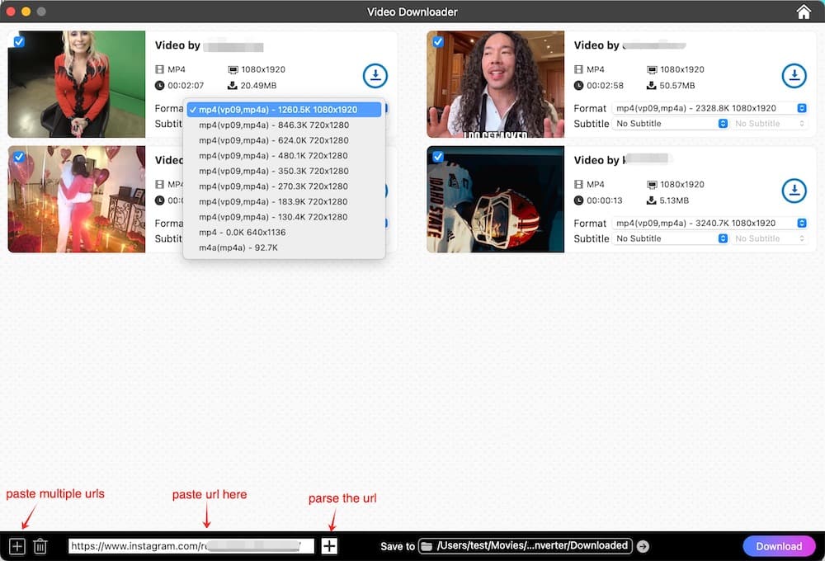The image size is (825, 561).
Task: Uncheck the blonde woman video checkbox
Action: pyautogui.click(x=19, y=41)
